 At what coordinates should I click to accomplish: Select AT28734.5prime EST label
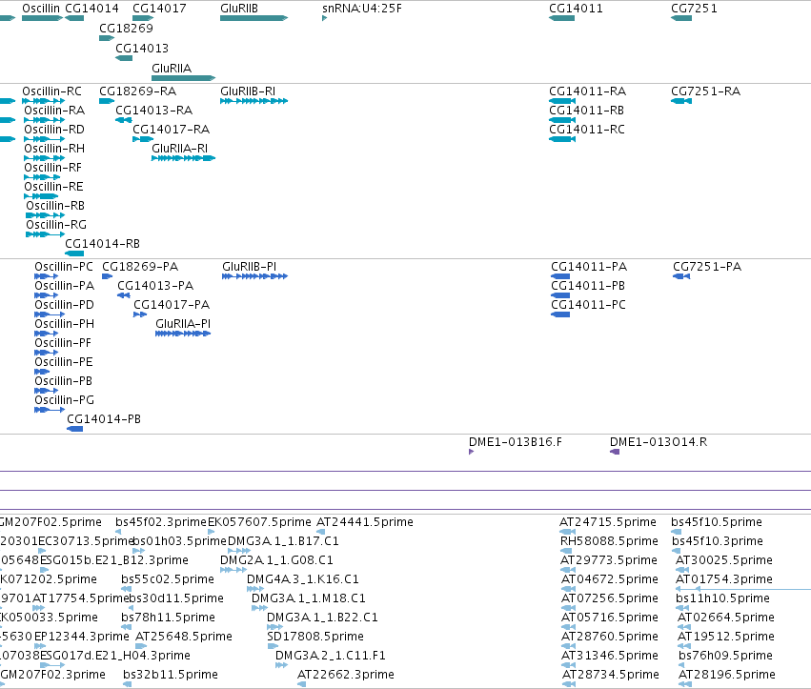pos(611,675)
